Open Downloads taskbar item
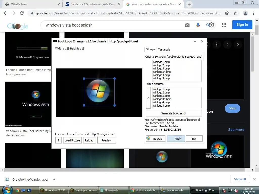259x194 pixels. click(x=114, y=190)
